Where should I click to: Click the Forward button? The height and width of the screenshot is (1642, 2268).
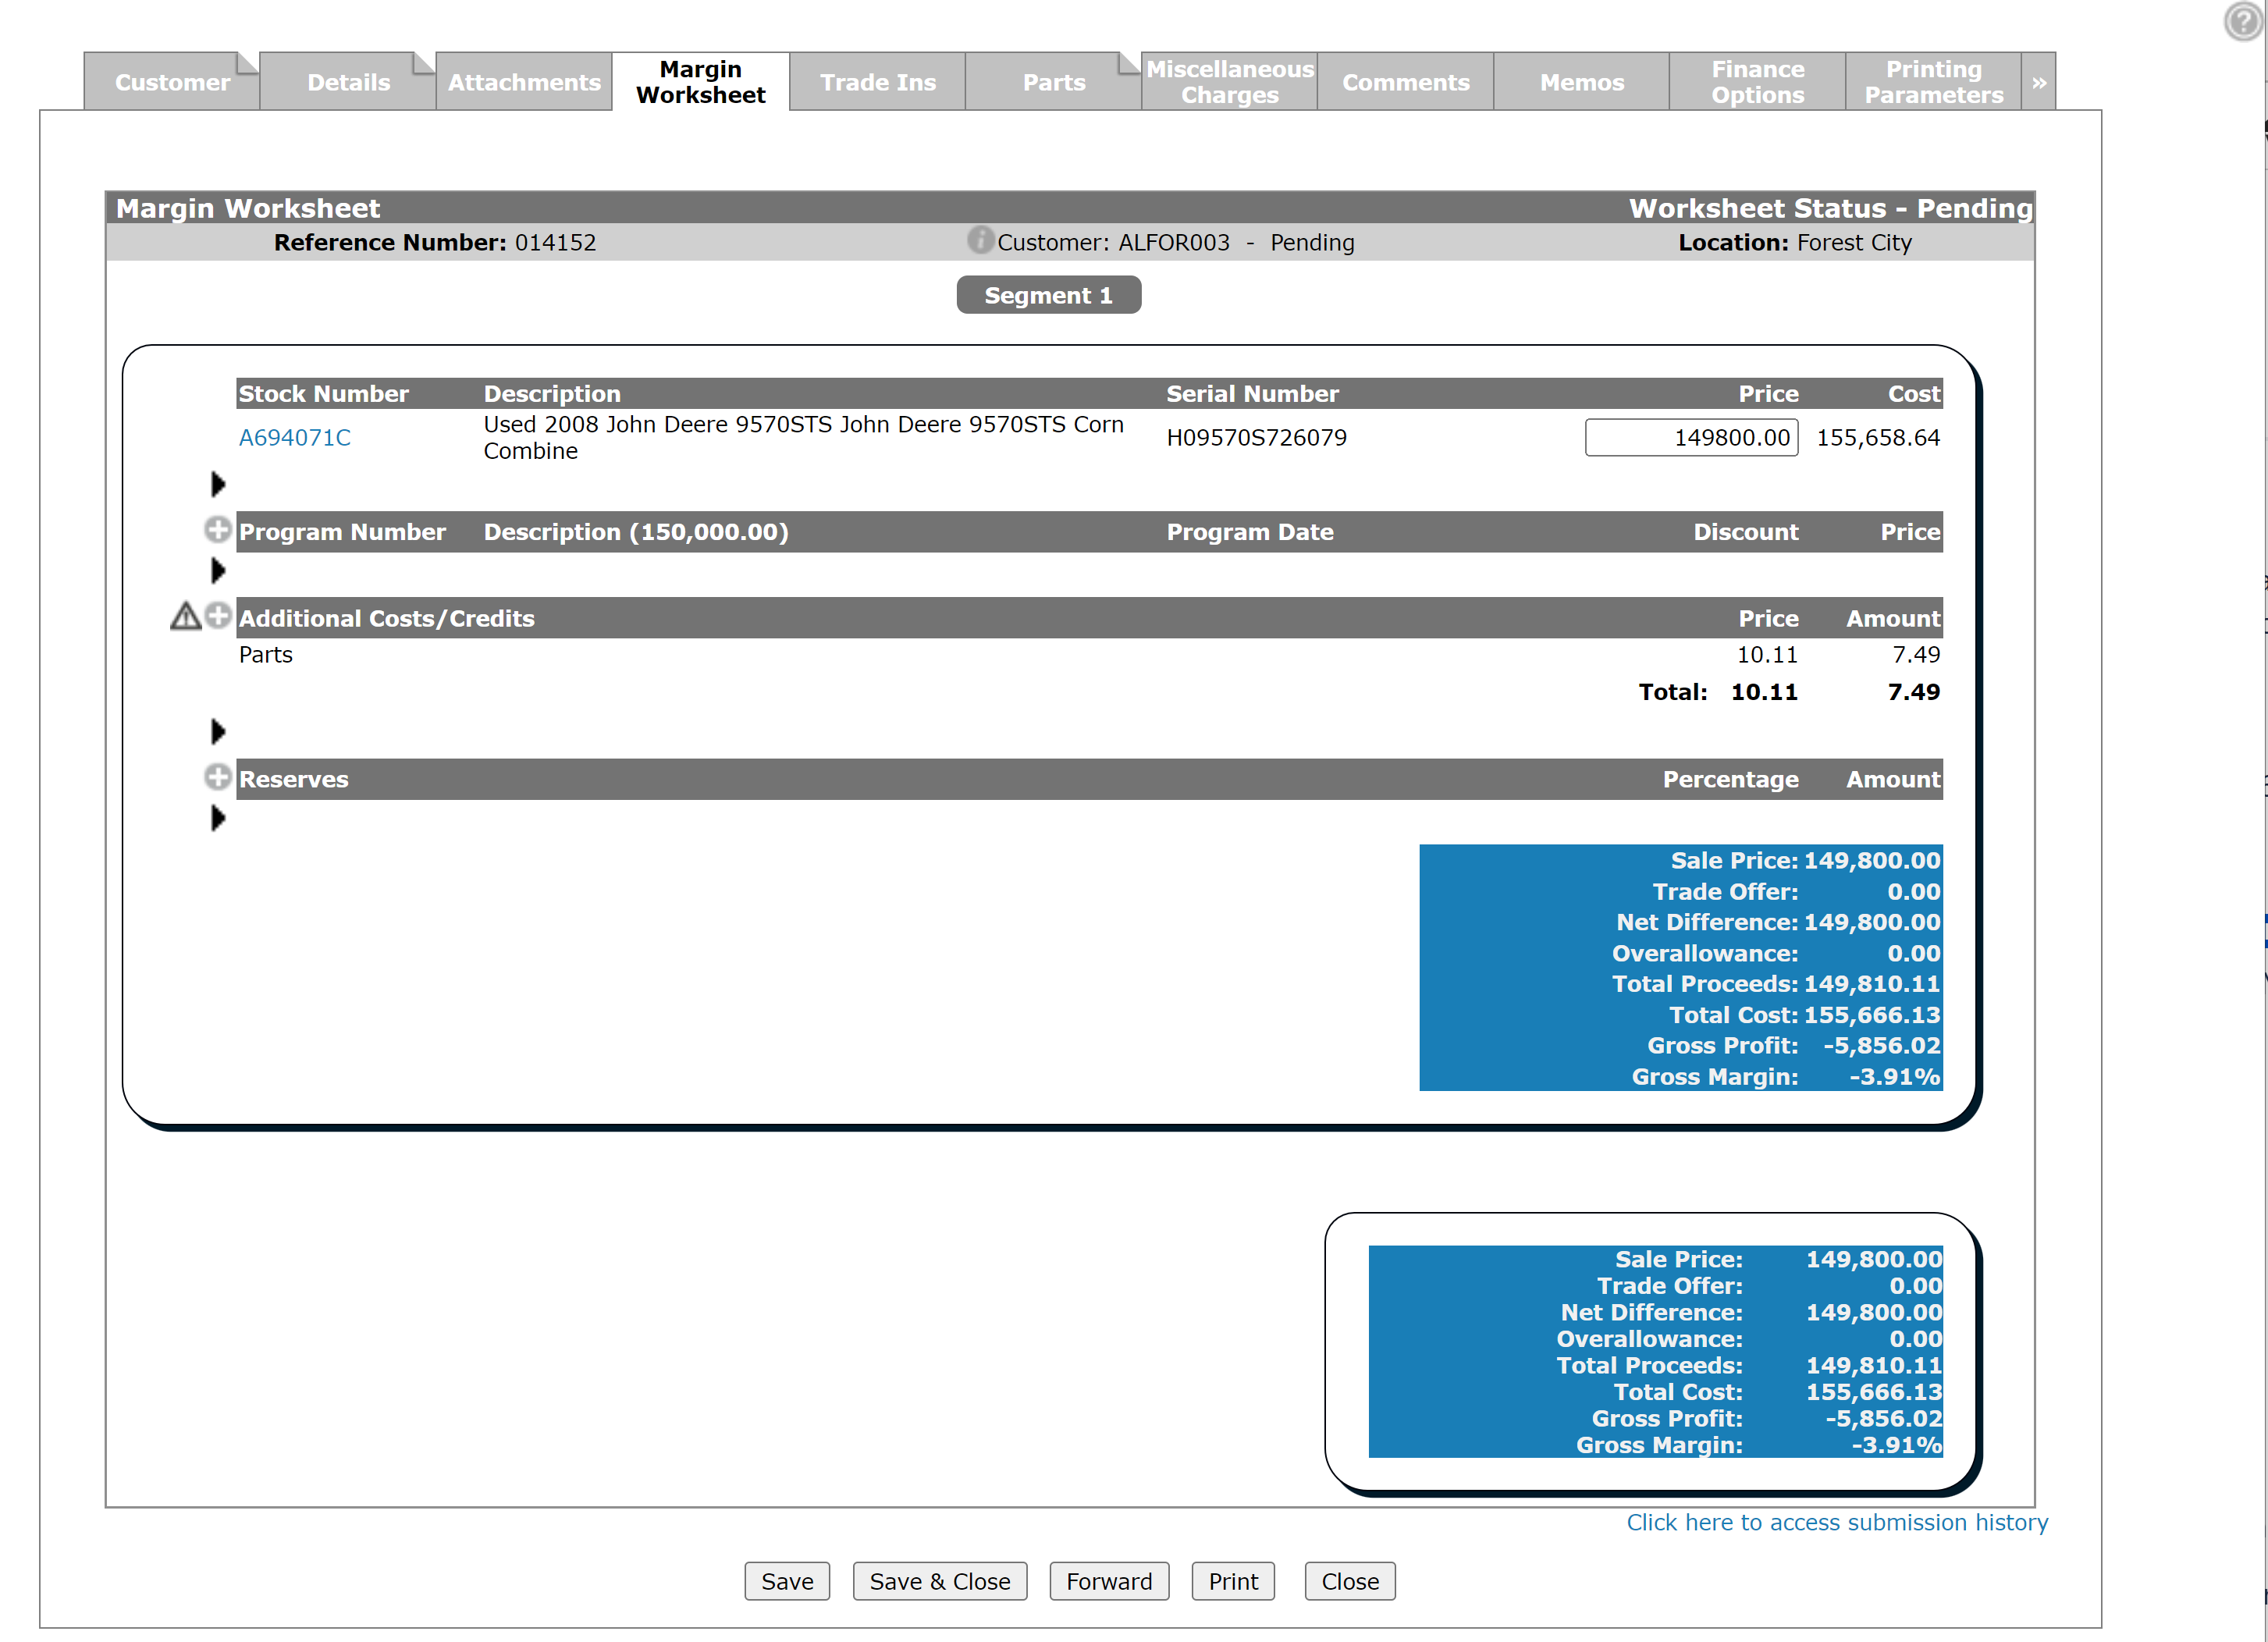click(x=1109, y=1581)
